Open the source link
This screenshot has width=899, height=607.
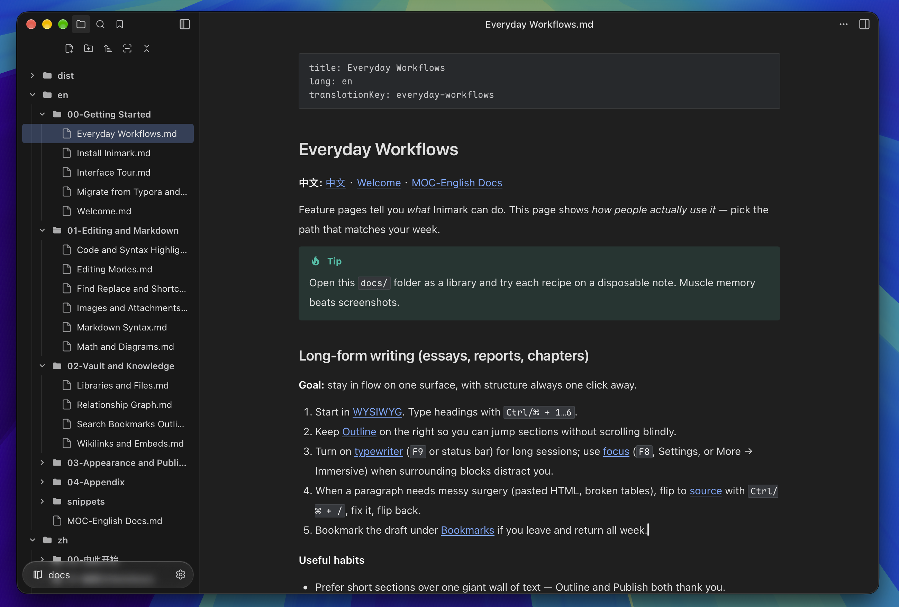(x=706, y=491)
